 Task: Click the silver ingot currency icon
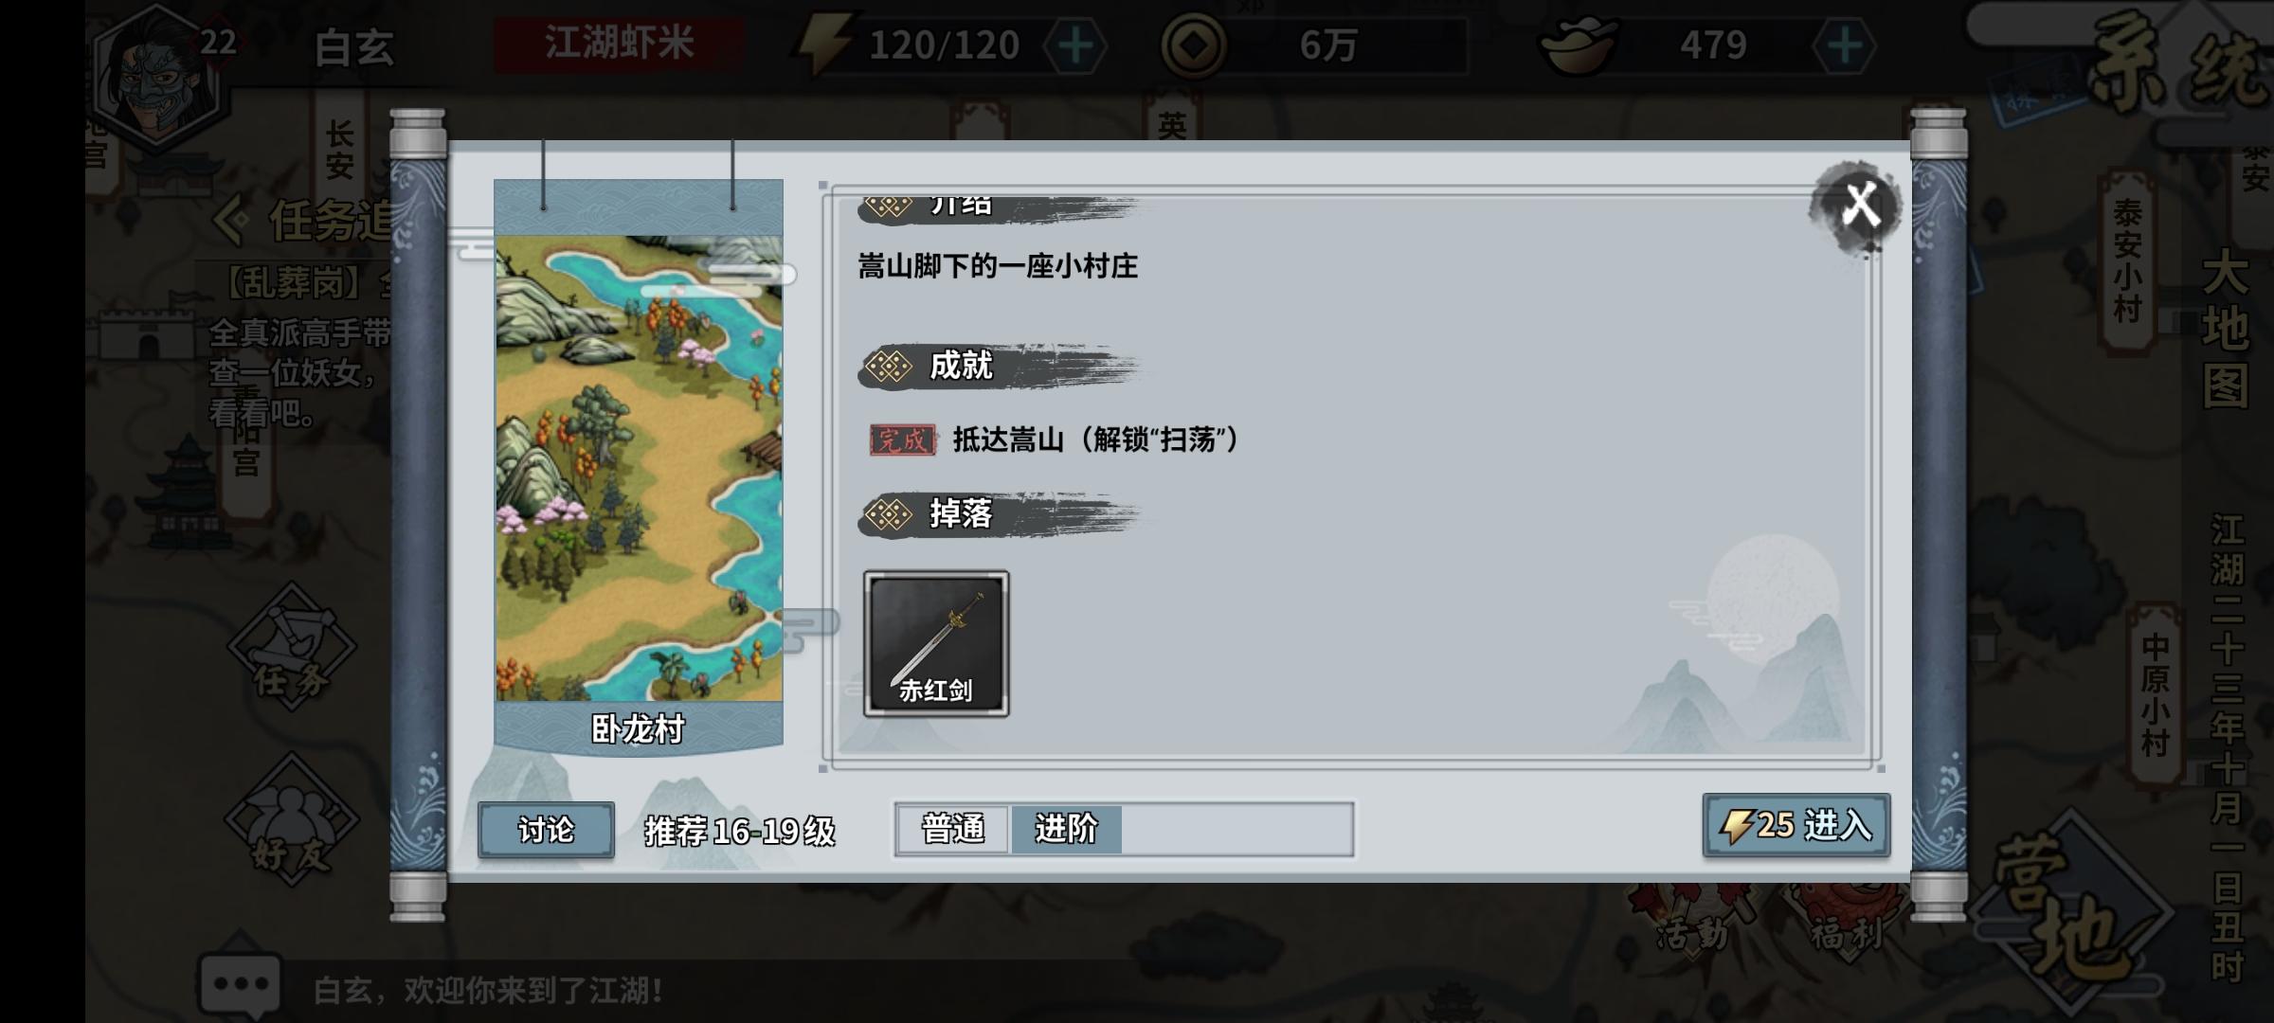1578,45
